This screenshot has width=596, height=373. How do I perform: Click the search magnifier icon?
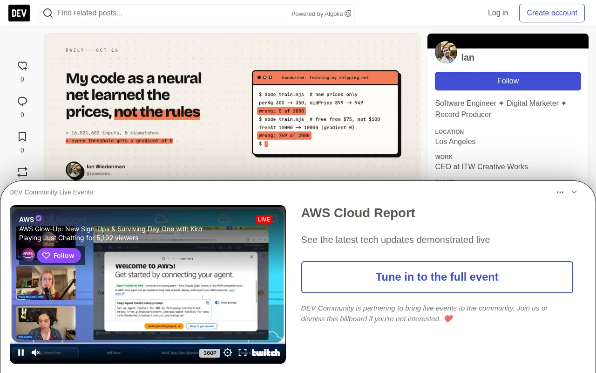48,13
